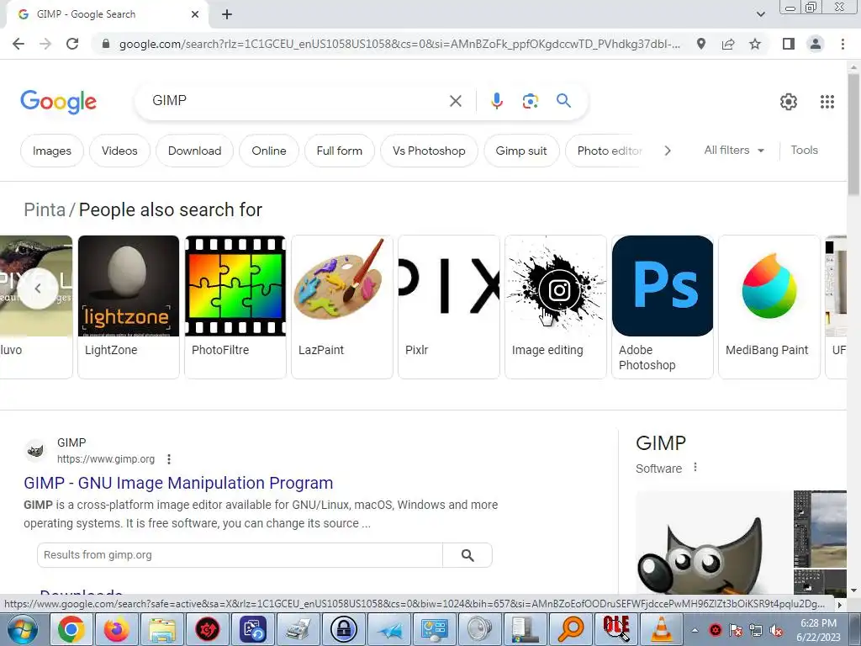The image size is (861, 646).
Task: Submit search with magnifier icon
Action: (563, 101)
